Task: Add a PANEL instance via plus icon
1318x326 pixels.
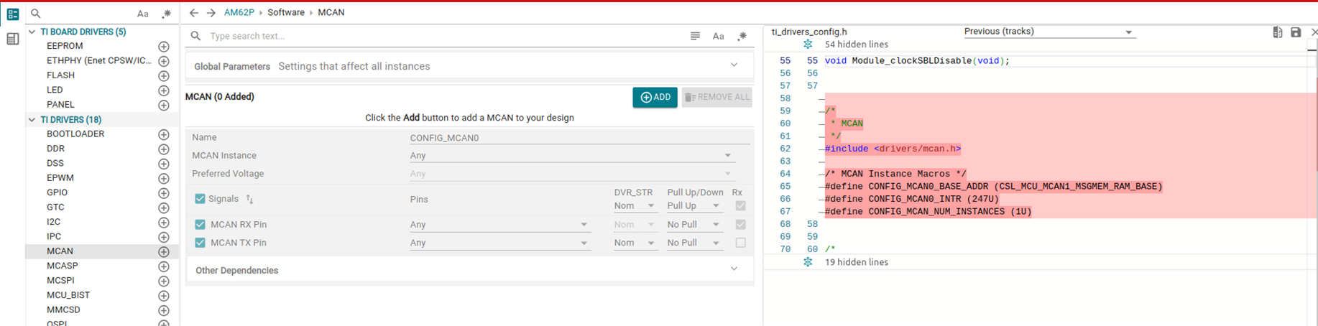Action: pyautogui.click(x=164, y=106)
